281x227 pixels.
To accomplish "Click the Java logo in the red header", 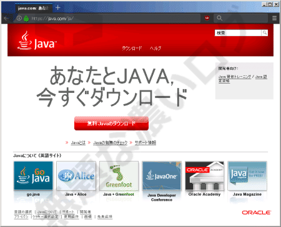I will tap(37, 41).
